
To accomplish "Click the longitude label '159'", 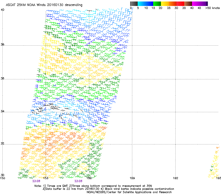I will tap(132, 178).
